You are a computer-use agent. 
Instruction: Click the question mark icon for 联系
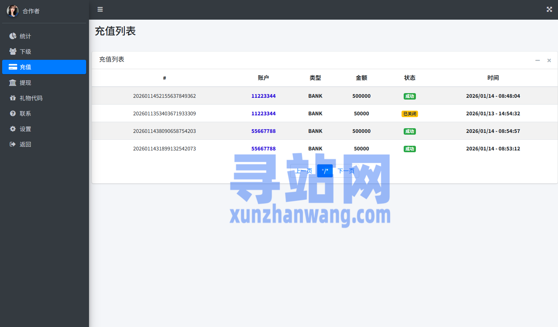[x=13, y=114]
